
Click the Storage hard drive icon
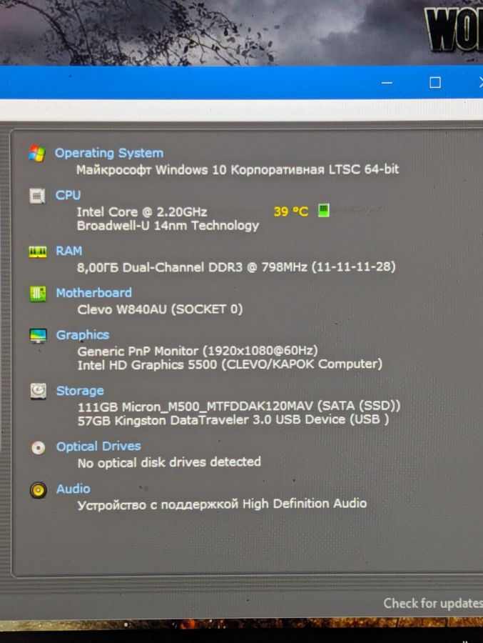[x=38, y=391]
